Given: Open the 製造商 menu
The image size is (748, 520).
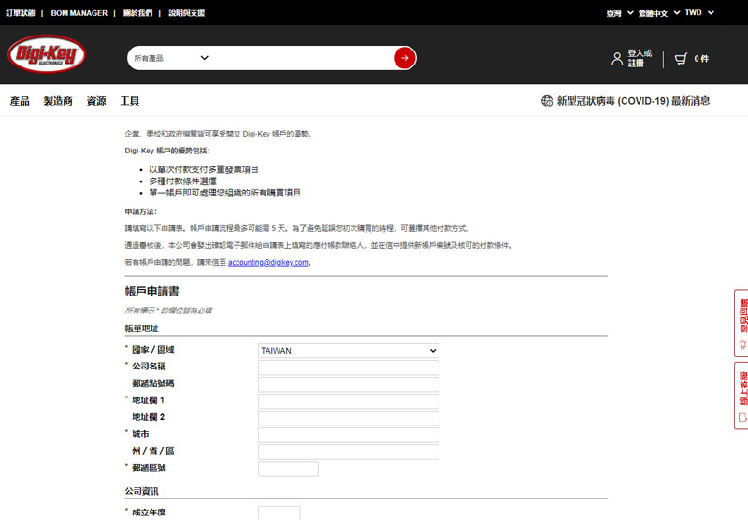Looking at the screenshot, I should click(x=58, y=101).
